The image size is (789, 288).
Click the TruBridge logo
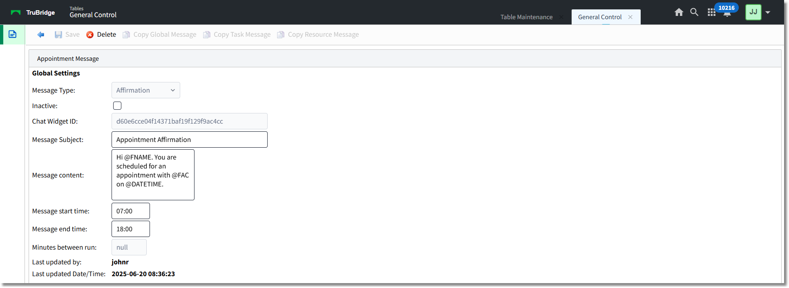pos(33,13)
